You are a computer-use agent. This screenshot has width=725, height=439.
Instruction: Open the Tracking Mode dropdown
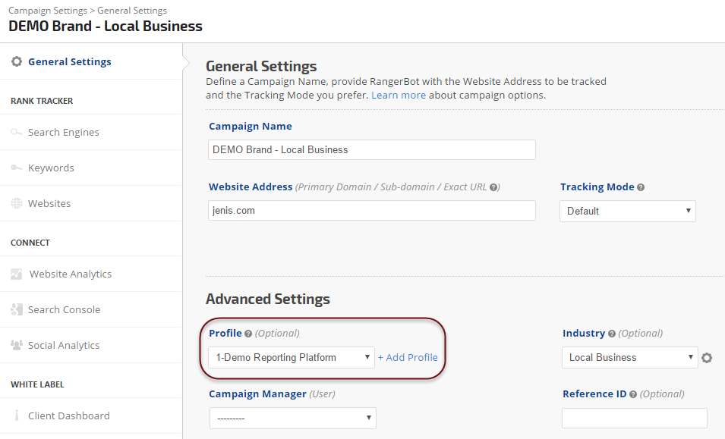click(627, 211)
